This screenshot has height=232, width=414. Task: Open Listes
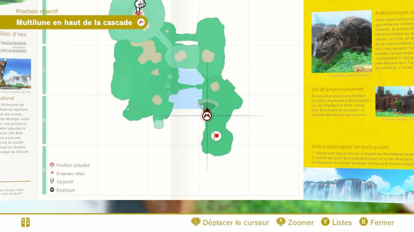tap(342, 222)
